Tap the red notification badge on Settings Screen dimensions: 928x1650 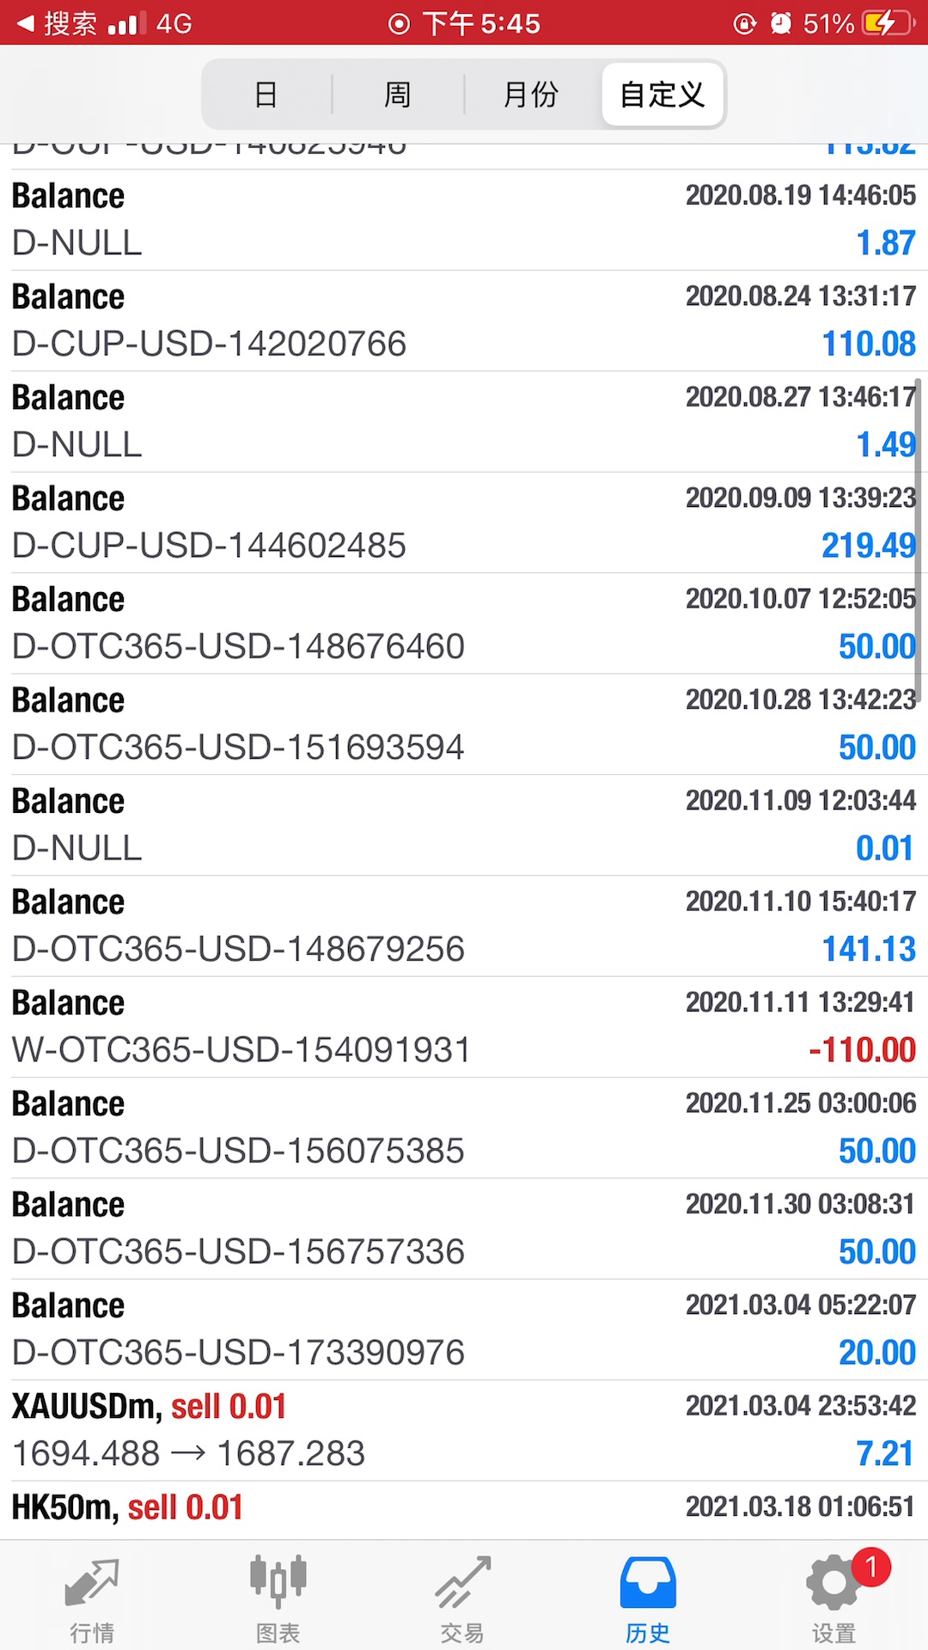[x=871, y=1567]
